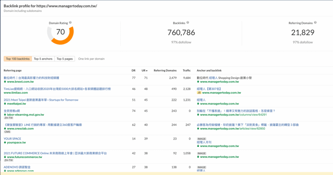Click the 760,786 backlinks total
333x175 pixels.
coord(181,32)
